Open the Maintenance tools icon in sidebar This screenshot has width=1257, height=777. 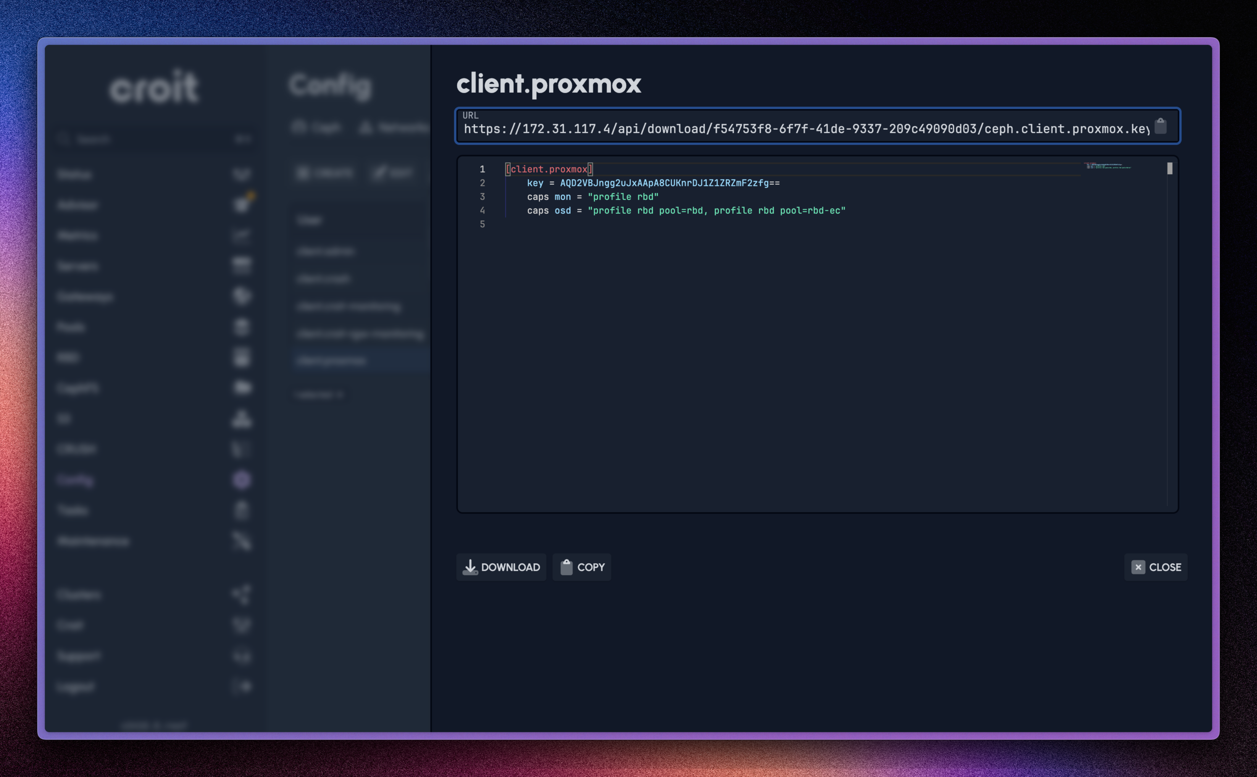[x=241, y=541]
